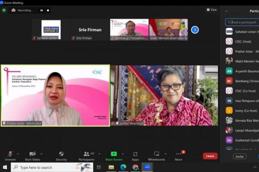The width and height of the screenshot is (259, 172).
Task: Open the Apps panel
Action: click(135, 154)
